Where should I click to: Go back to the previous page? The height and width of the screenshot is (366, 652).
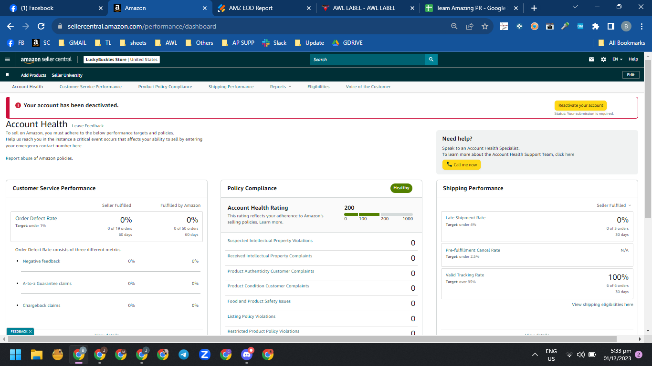11,26
